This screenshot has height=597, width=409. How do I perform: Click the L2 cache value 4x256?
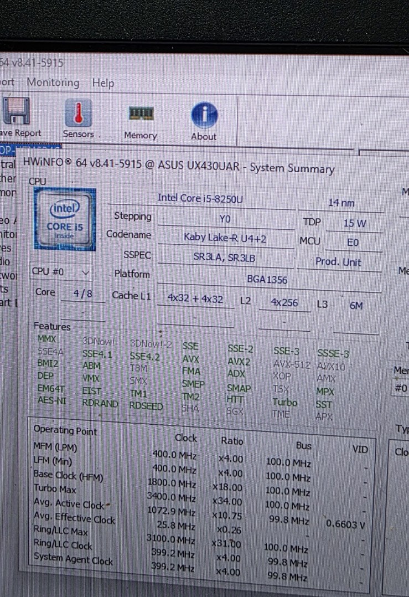click(284, 303)
